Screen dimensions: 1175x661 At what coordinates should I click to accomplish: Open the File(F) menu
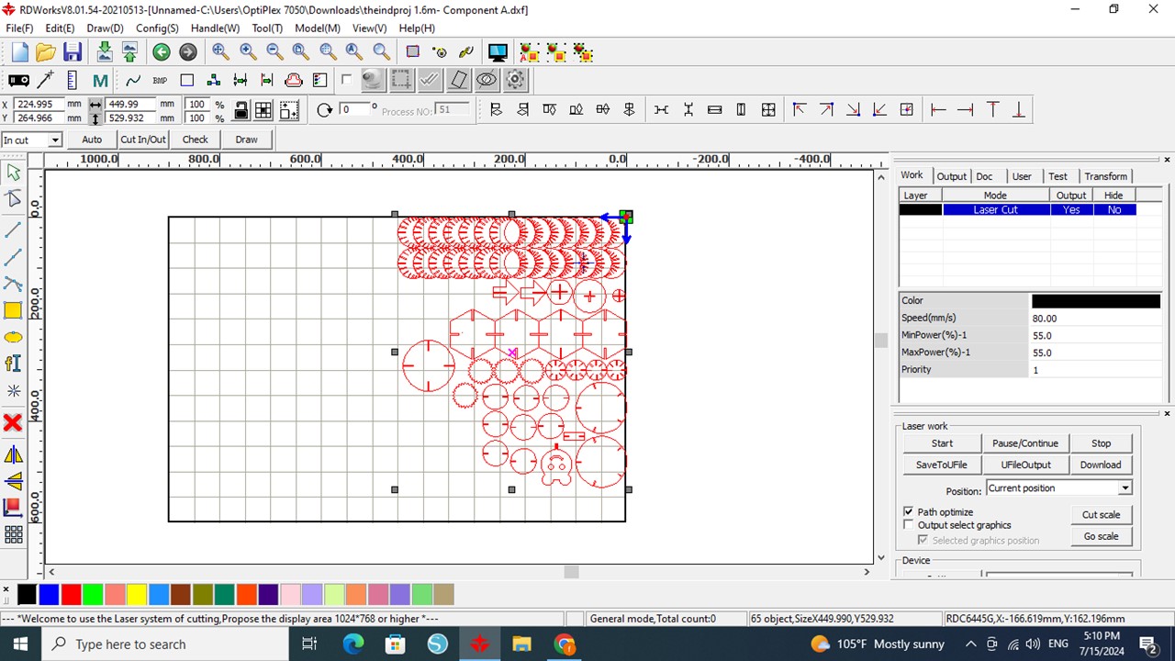point(19,28)
